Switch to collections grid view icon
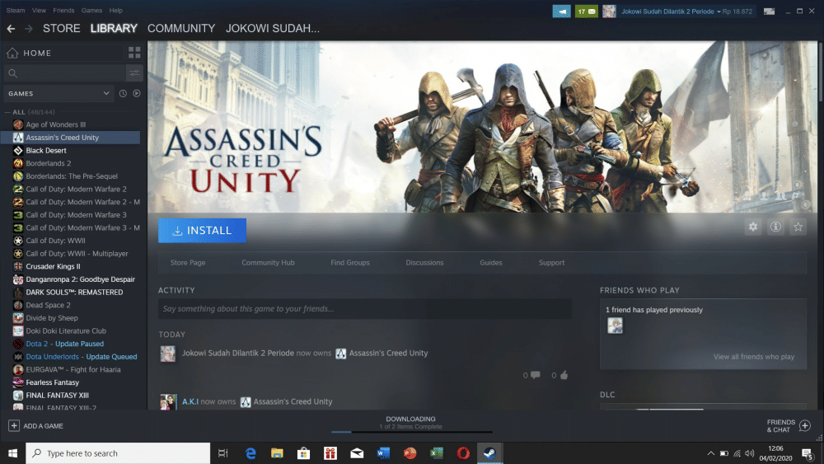This screenshot has width=824, height=464. 134,53
